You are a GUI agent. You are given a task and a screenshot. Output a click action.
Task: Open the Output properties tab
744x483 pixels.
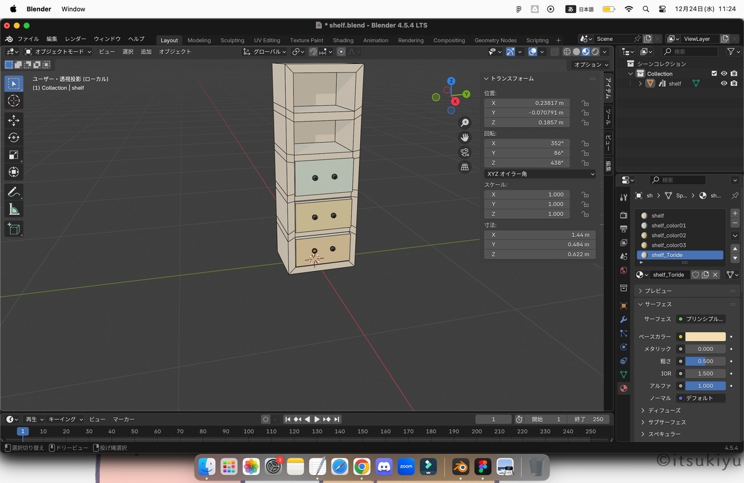624,229
